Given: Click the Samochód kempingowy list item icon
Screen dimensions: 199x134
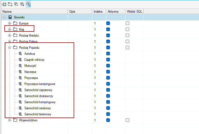Looking at the screenshot, I should [20, 102].
